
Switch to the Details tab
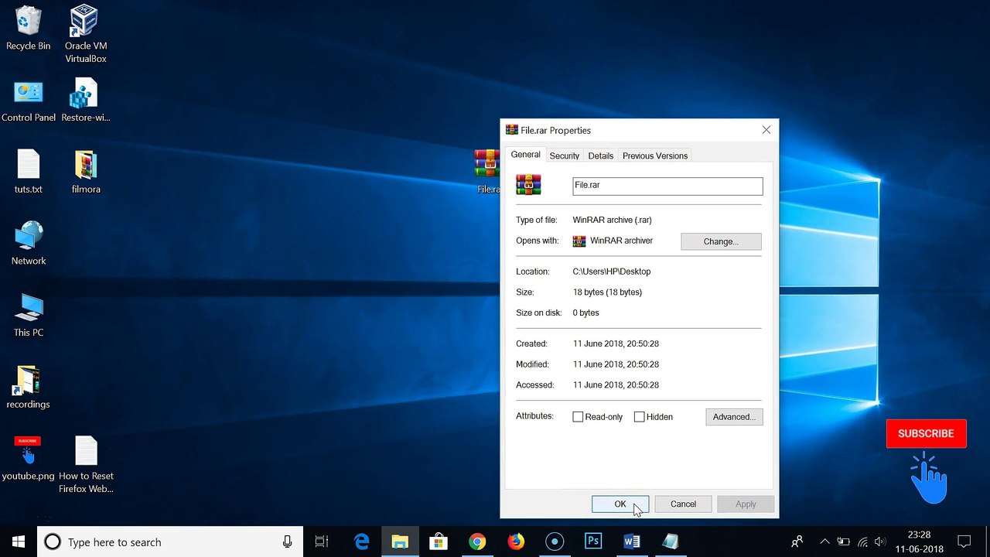pos(601,155)
